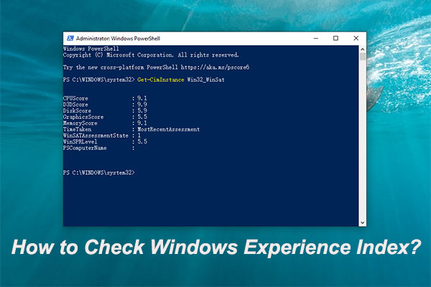
Task: Click the WinSPRLevel label
Action: pos(80,142)
